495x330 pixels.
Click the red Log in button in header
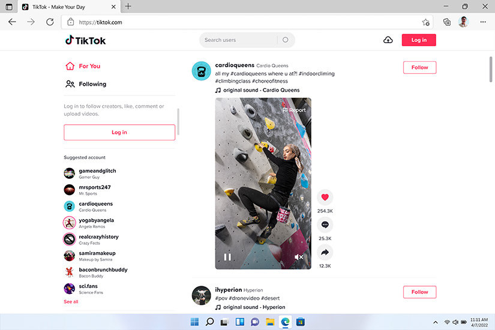[419, 40]
